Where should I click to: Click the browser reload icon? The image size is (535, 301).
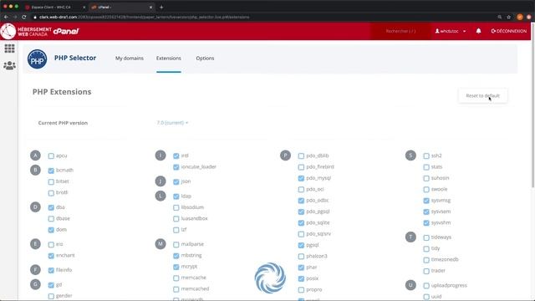click(x=24, y=17)
